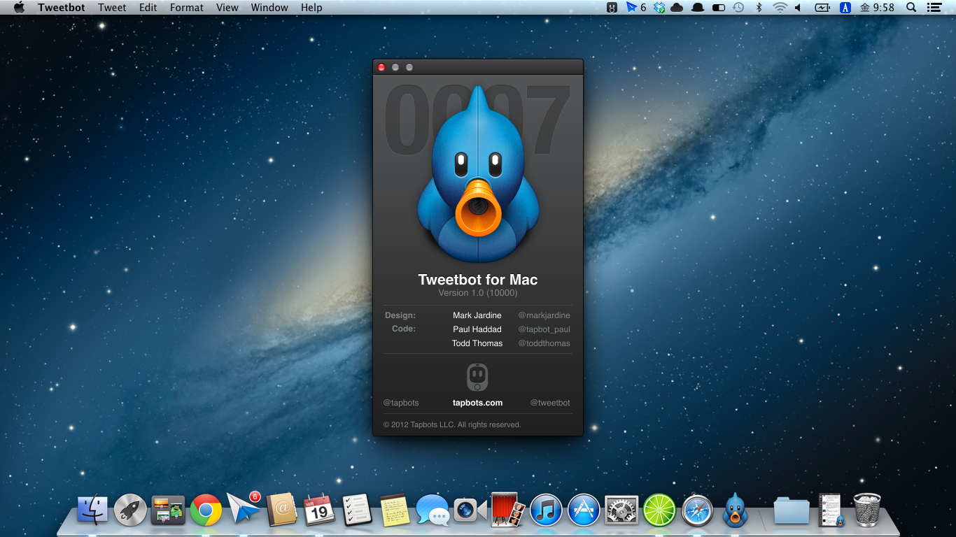Click the pill-shaped toggle menu bar icon

718,8
